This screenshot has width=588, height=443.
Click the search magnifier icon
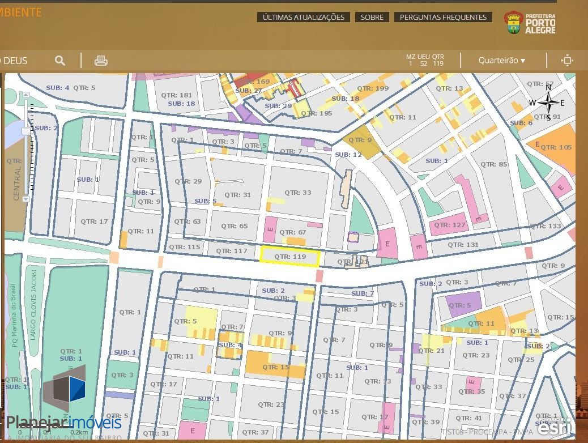coord(60,61)
